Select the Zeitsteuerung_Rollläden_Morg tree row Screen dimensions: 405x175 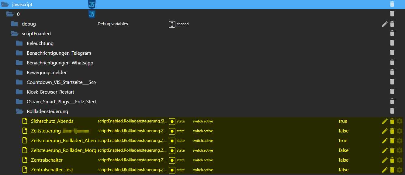(x=202, y=150)
